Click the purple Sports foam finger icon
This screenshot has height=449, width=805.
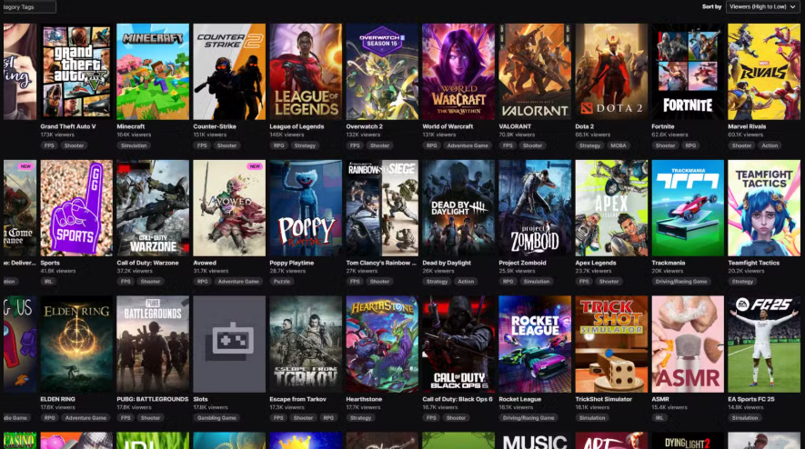click(76, 208)
